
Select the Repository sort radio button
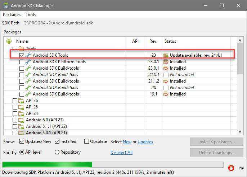[57, 152]
